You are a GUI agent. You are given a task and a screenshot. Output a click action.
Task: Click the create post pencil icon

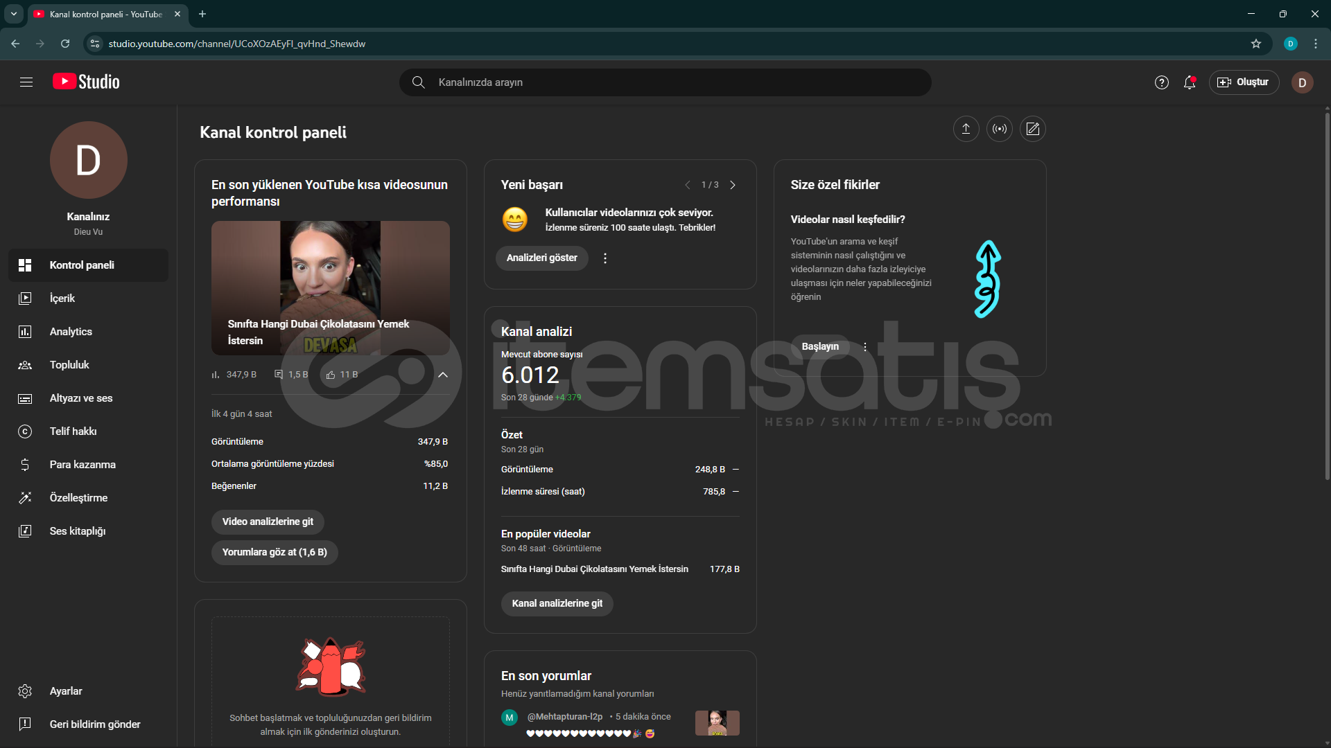point(1032,129)
